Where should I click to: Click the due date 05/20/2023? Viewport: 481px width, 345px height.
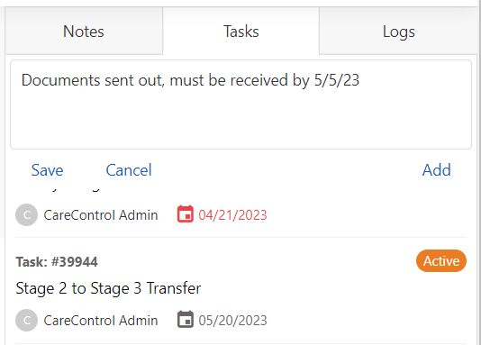[x=232, y=321]
